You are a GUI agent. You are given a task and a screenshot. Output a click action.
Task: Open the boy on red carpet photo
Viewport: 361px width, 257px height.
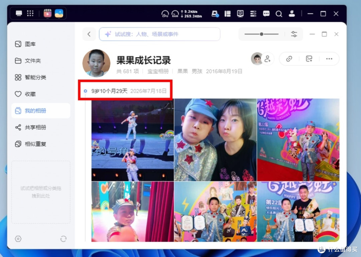pyautogui.click(x=298, y=140)
